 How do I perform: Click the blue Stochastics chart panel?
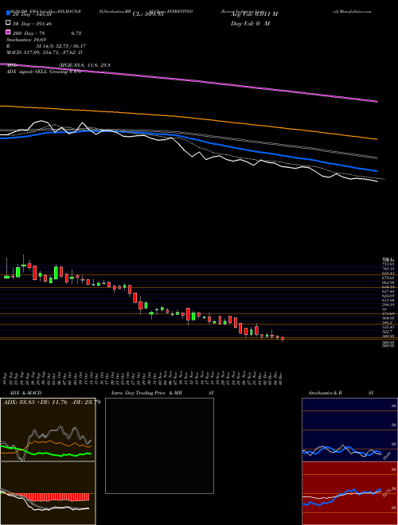[349, 430]
